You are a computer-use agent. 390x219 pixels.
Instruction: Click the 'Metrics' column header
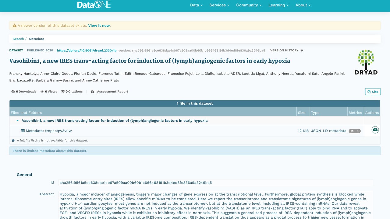tap(355, 113)
